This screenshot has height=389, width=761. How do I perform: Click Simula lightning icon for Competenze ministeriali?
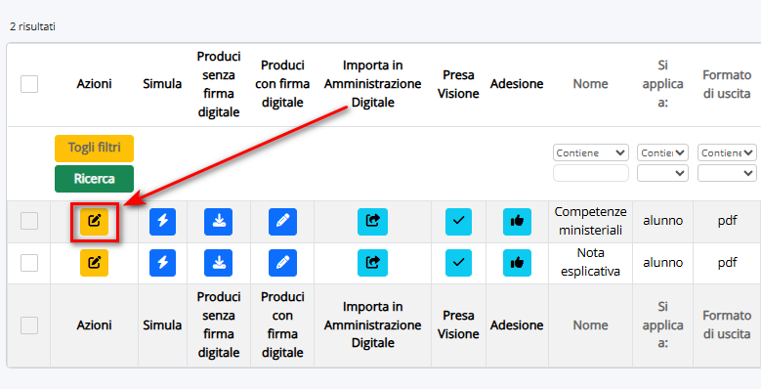coord(162,222)
